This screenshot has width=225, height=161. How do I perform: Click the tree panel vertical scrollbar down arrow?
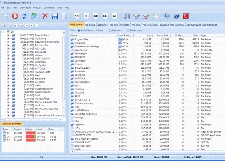[x=64, y=116]
